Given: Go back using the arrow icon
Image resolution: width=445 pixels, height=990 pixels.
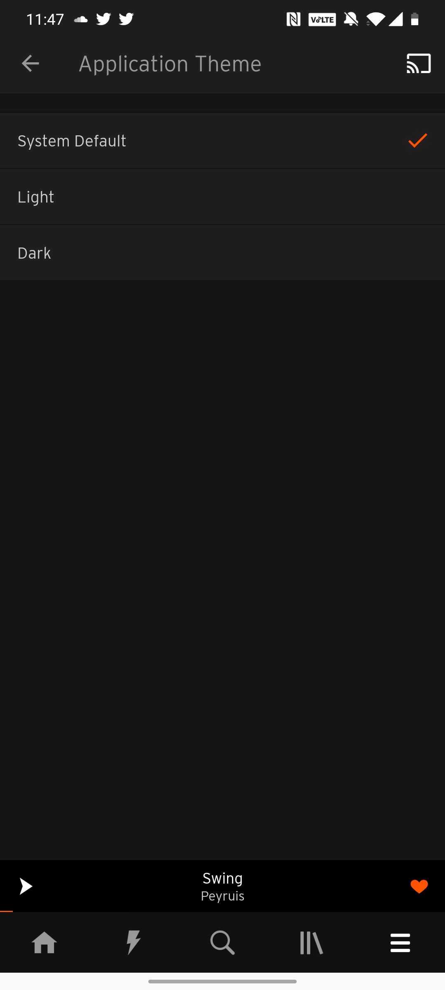Looking at the screenshot, I should pos(30,64).
